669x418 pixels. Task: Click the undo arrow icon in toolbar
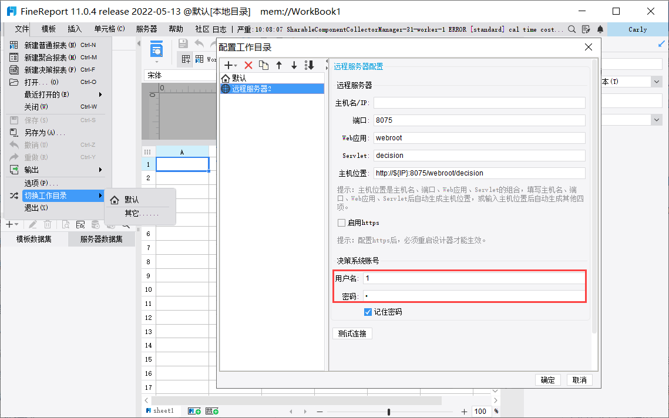click(x=199, y=43)
